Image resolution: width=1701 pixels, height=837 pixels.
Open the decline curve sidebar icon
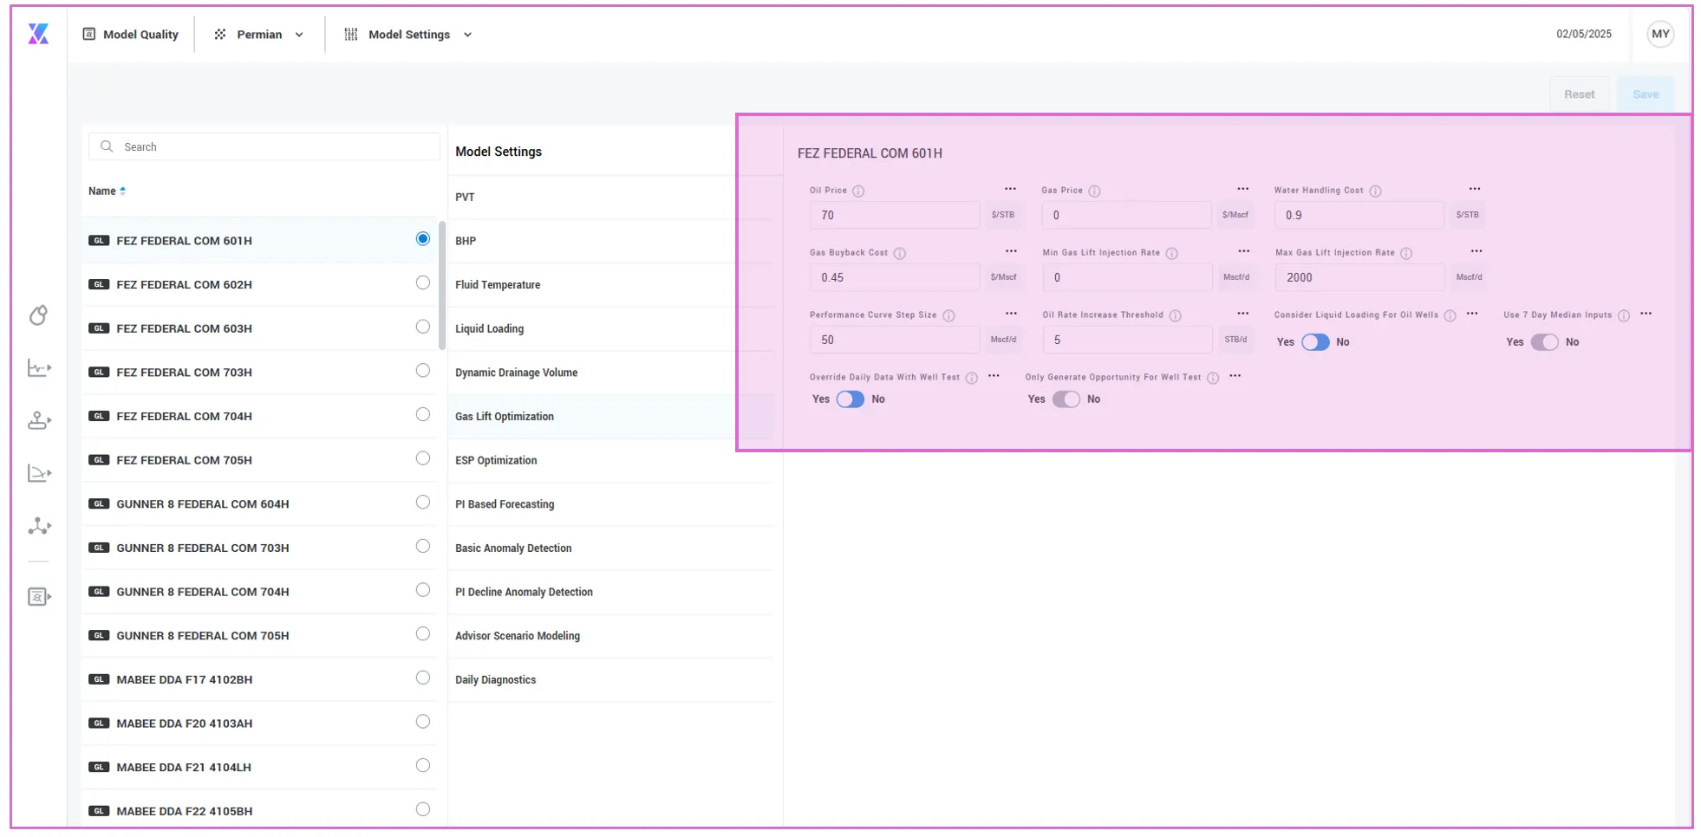pyautogui.click(x=39, y=473)
